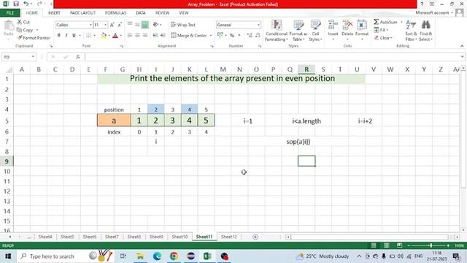
Task: Open Conditional Formatting menu
Action: (x=277, y=31)
